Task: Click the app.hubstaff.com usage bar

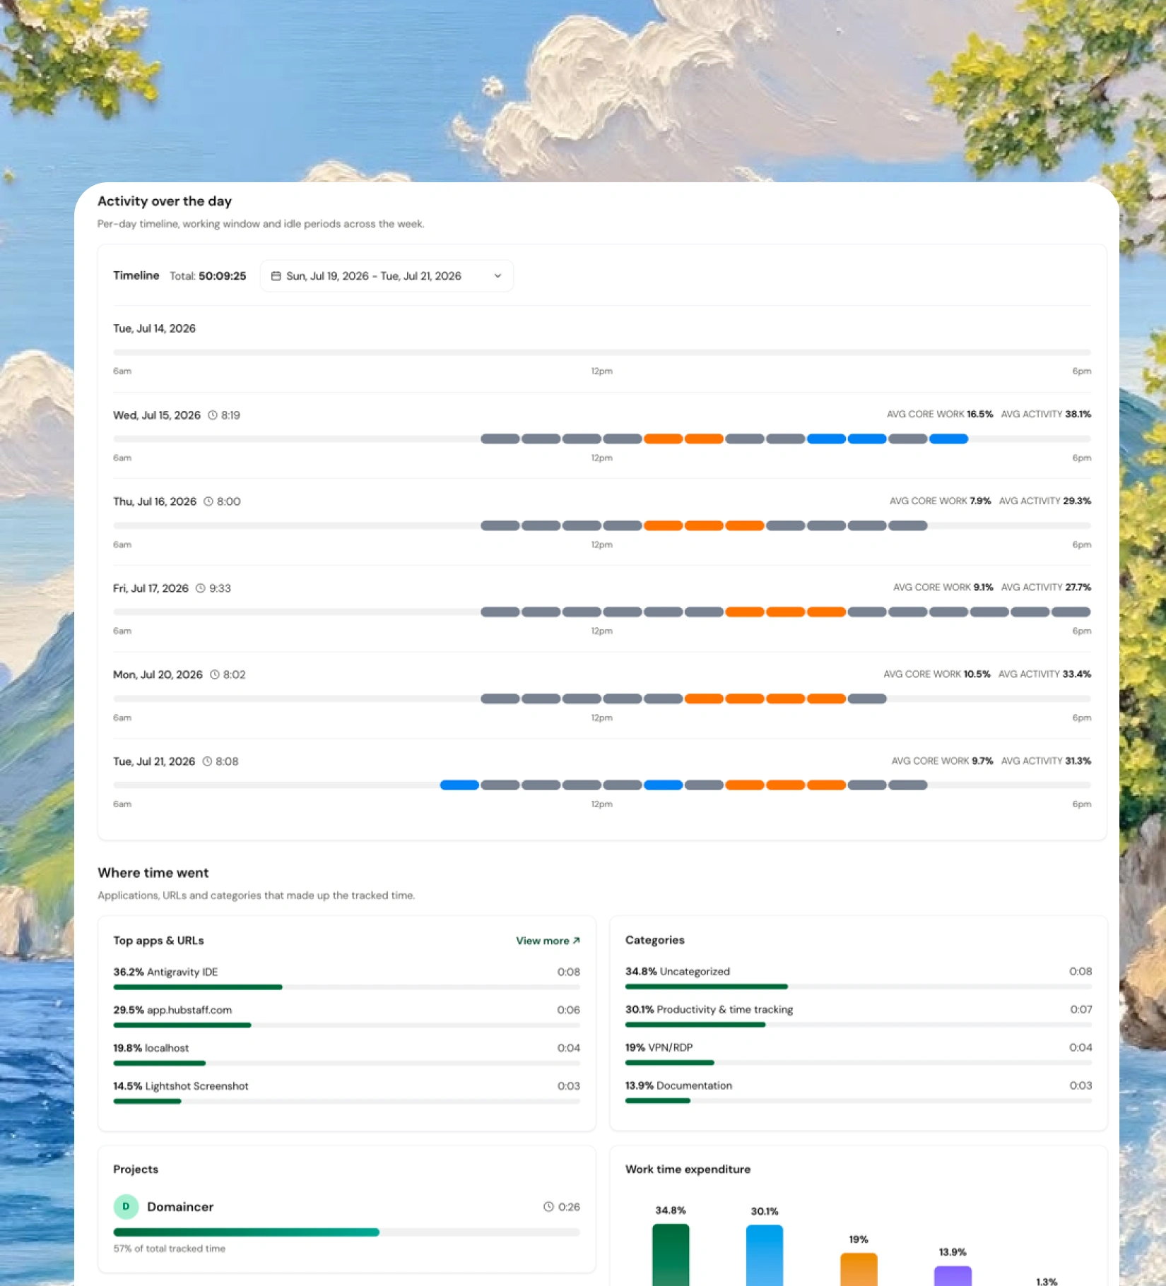Action: click(346, 1025)
